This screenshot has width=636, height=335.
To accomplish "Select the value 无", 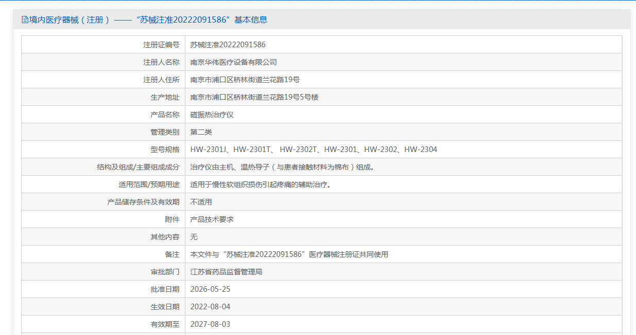I will (194, 237).
